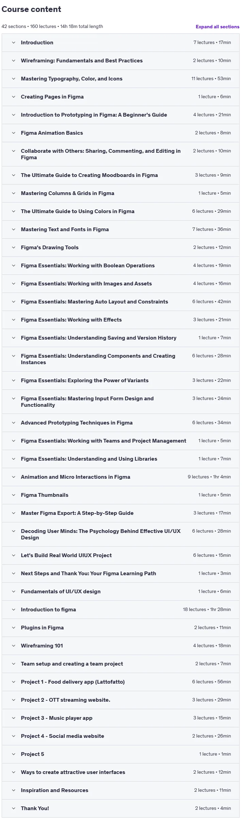Screen dimensions: 242x819
Task: Click Expand all sections link
Action: (x=217, y=27)
